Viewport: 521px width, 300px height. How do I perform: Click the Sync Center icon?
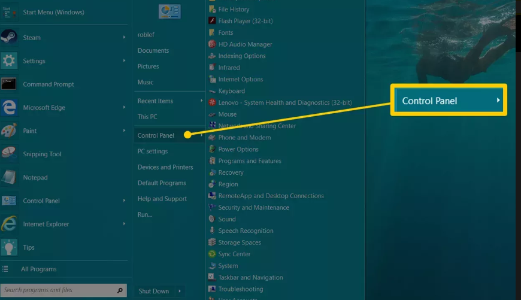(x=212, y=254)
